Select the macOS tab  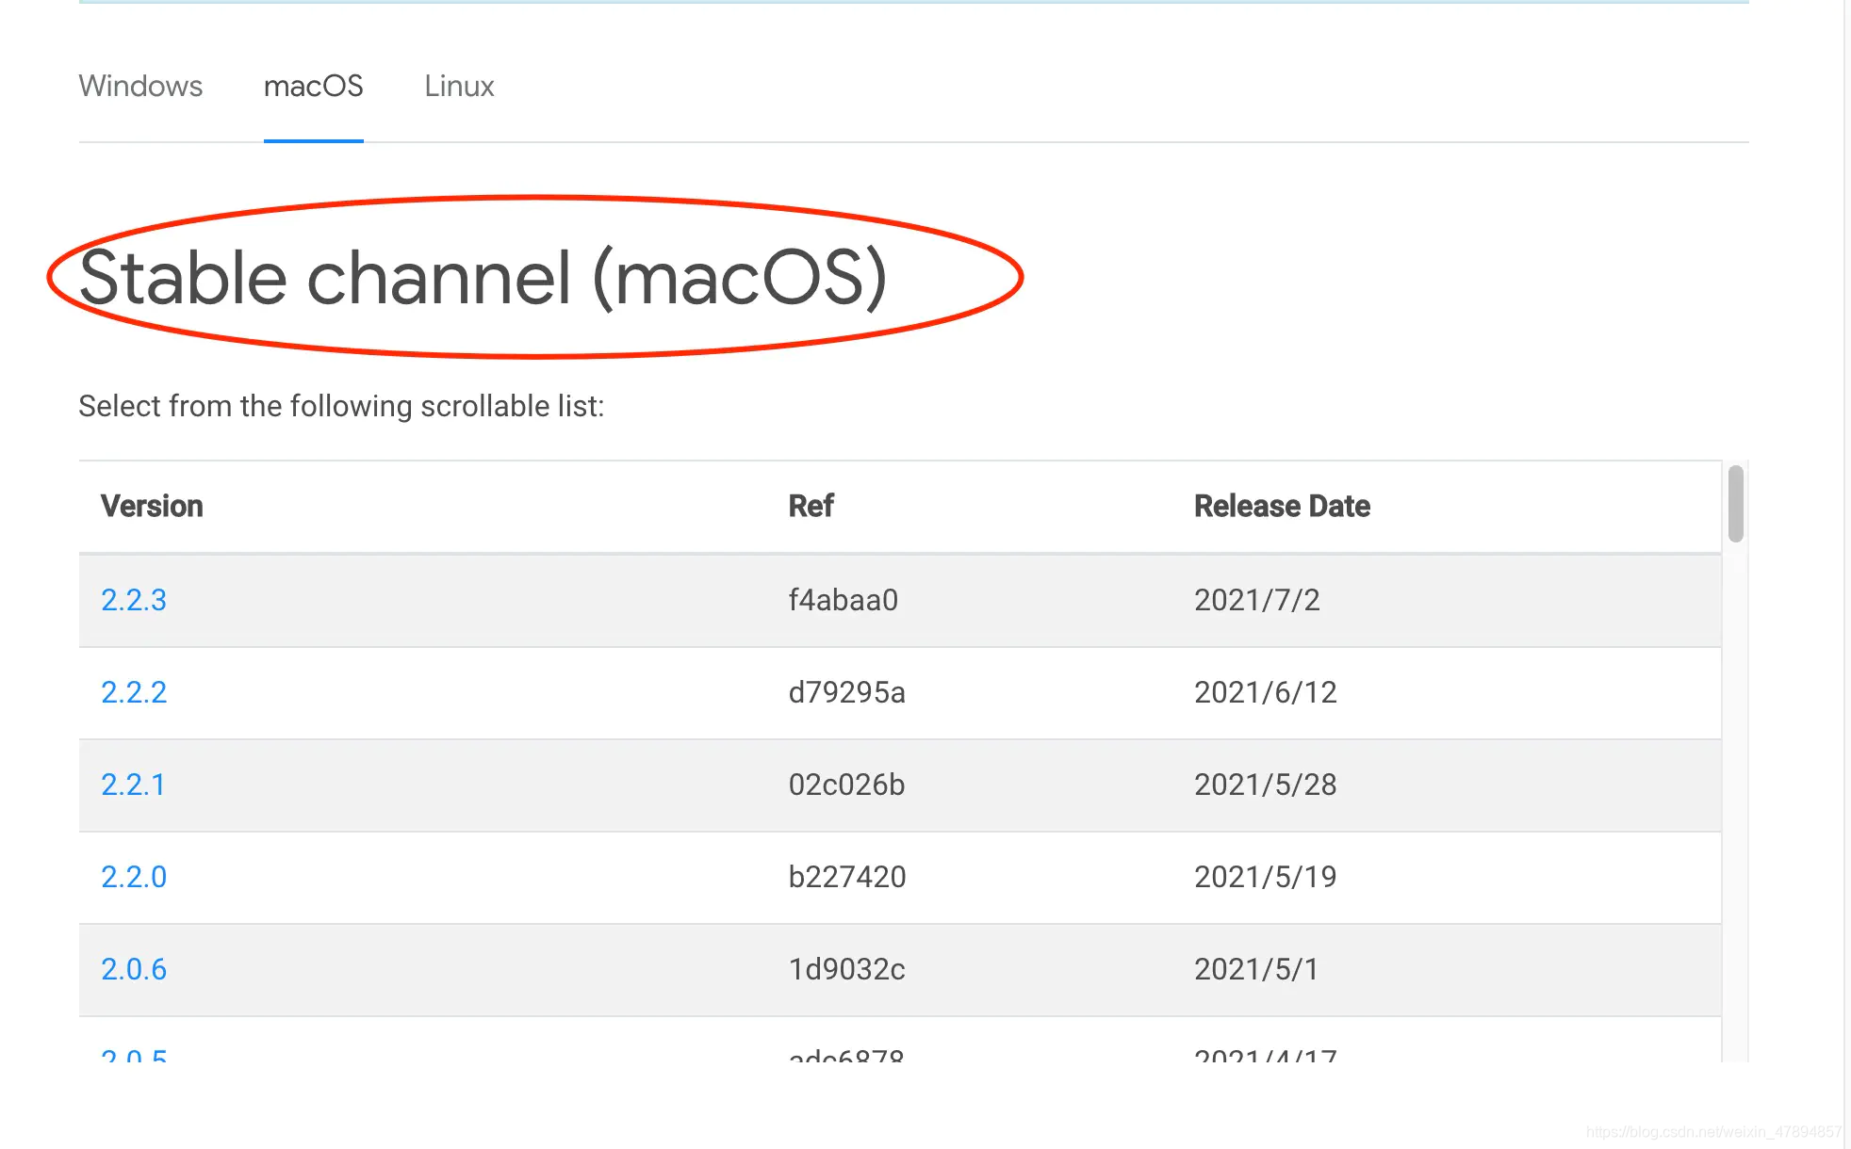[x=313, y=86]
